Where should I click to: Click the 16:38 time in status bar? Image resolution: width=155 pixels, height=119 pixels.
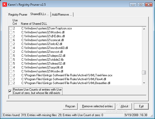(x=144, y=115)
